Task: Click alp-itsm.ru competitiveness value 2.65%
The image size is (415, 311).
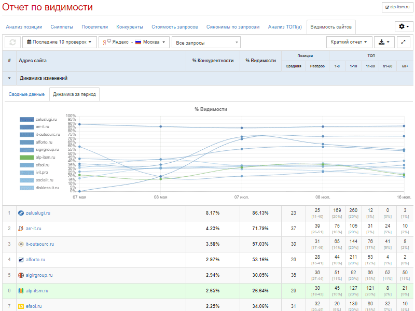Action: tap(213, 291)
